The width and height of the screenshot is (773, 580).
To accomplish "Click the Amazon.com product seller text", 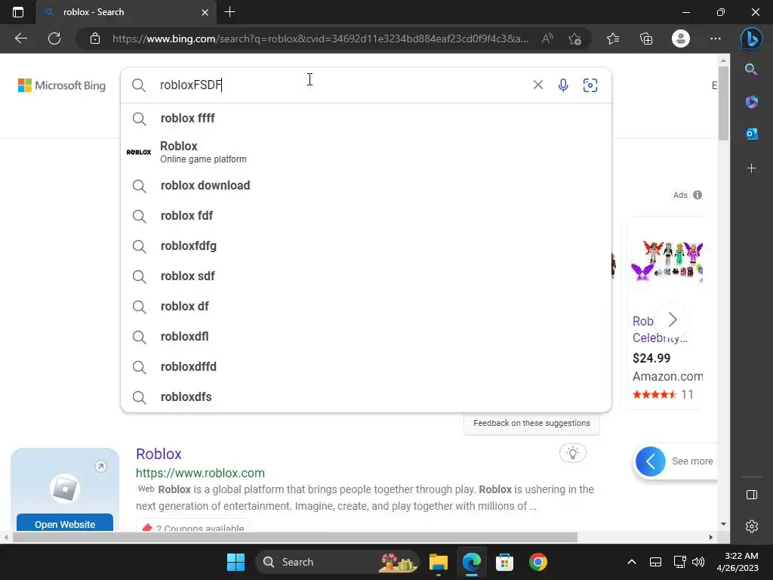I will [667, 376].
